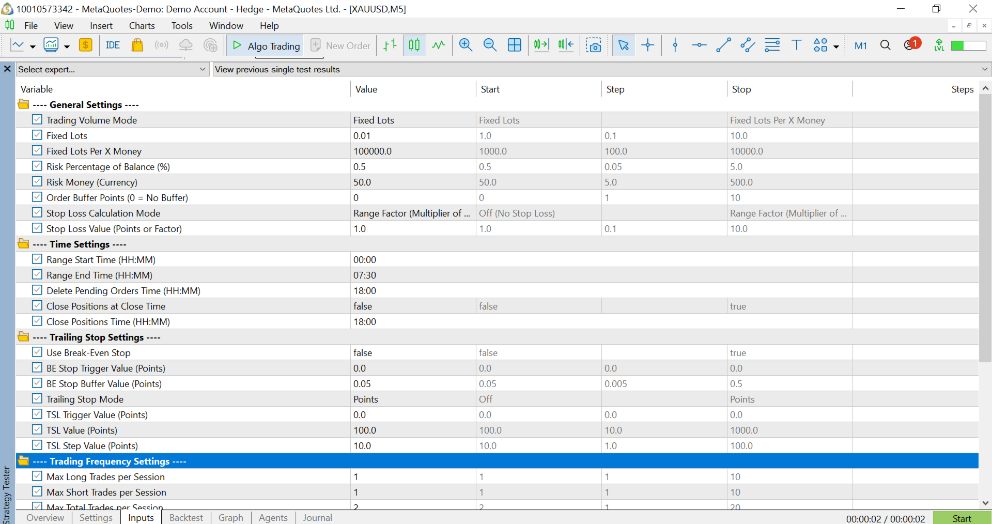This screenshot has height=524, width=992.
Task: Open the Charts menu
Action: click(142, 26)
